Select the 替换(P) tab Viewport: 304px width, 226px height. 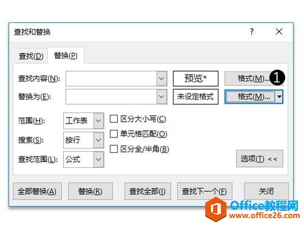click(x=66, y=55)
